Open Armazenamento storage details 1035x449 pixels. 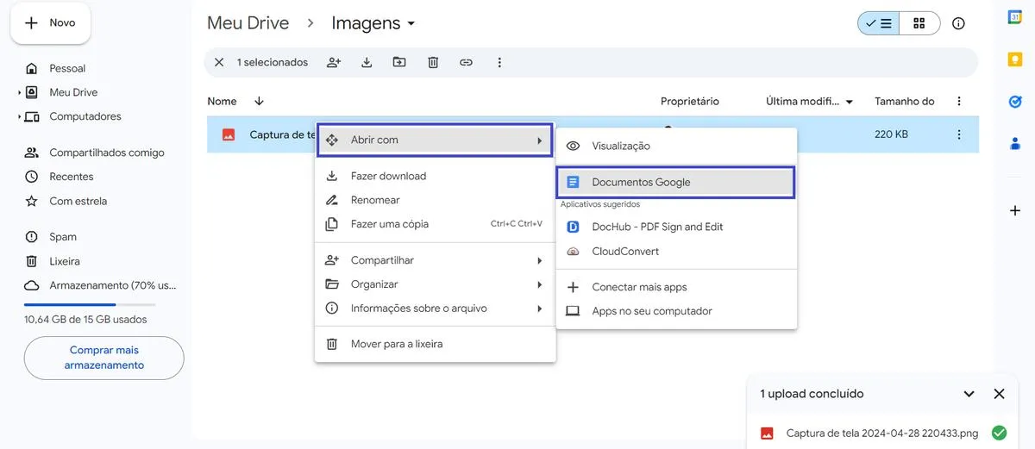pos(112,285)
